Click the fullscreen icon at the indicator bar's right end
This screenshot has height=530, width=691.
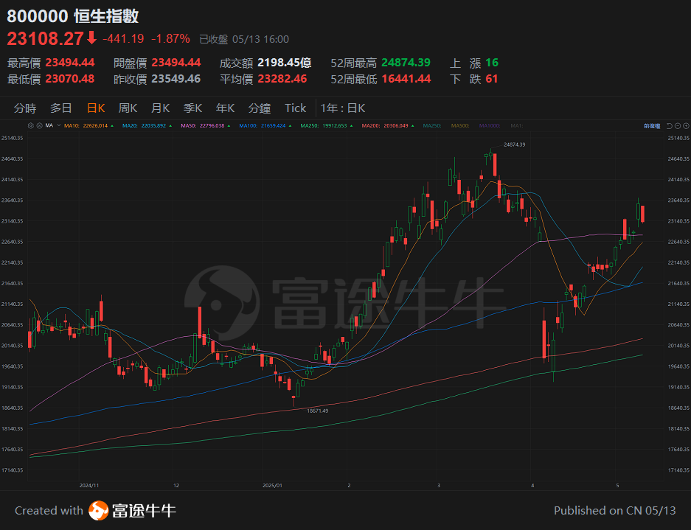pyautogui.click(x=686, y=126)
